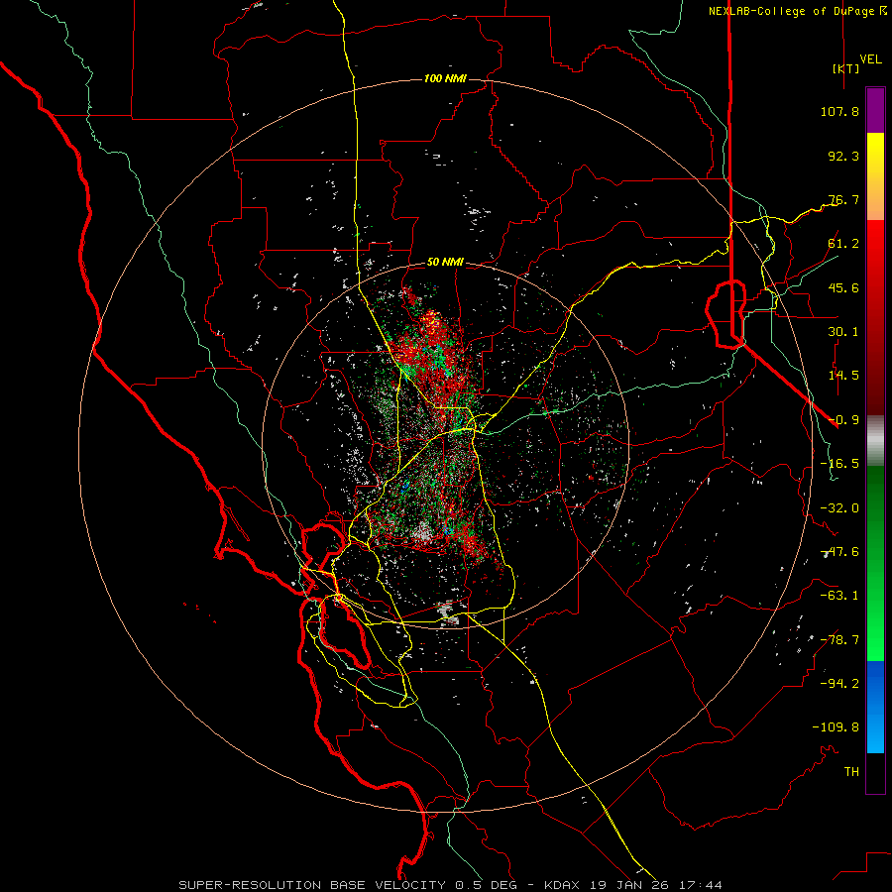
Task: Click the 92.3 value on velocity scale
Action: 843,156
